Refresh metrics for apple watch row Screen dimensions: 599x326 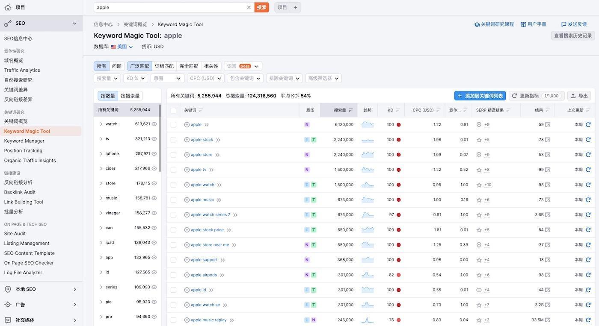(588, 185)
